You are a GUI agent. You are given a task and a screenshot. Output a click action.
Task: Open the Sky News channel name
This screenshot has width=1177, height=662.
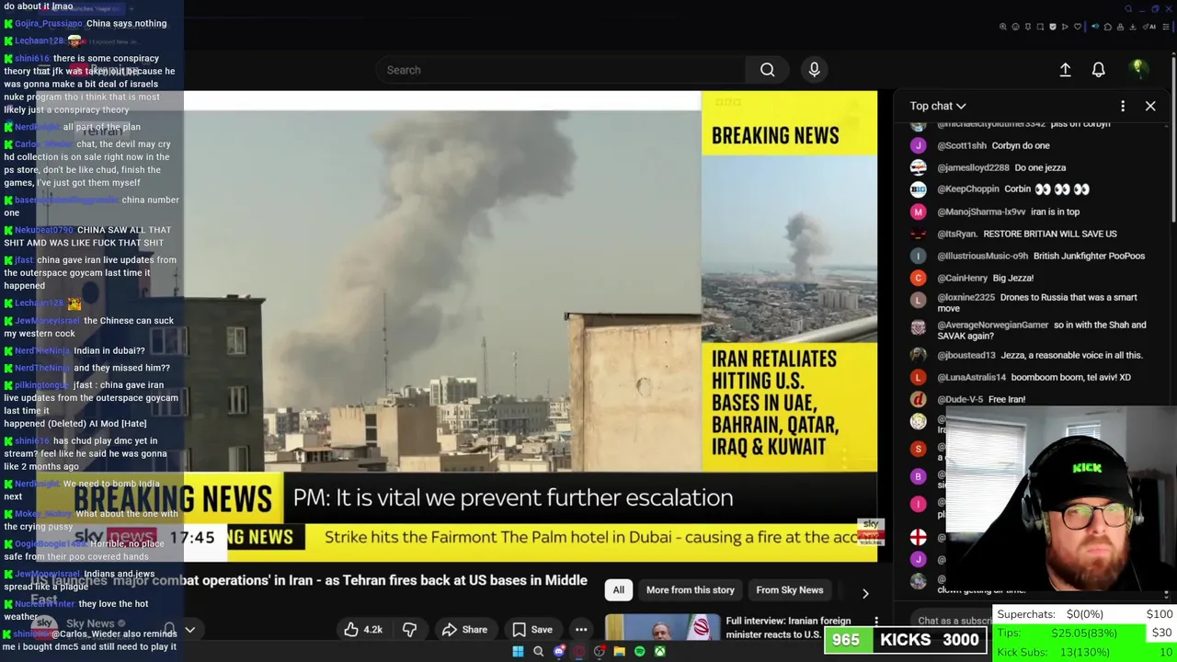pyautogui.click(x=90, y=623)
